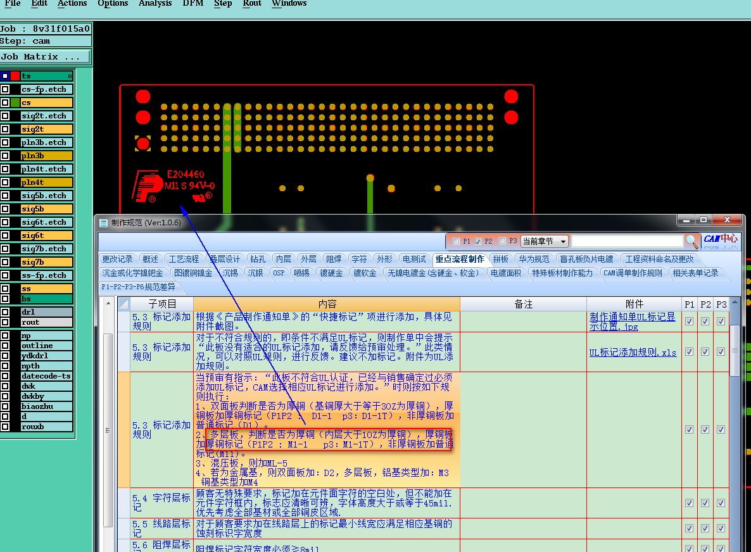Toggle display box for cs-fp.etch layer
This screenshot has width=751, height=552.
click(x=5, y=89)
